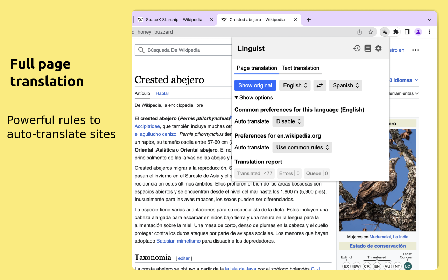Open the browser extensions puzzle menu
This screenshot has width=448, height=280.
(x=396, y=32)
